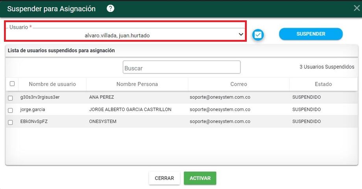Check the g30s3rv3rgisus3er row checkbox
Screen dimensions: 362x189
tap(11, 98)
